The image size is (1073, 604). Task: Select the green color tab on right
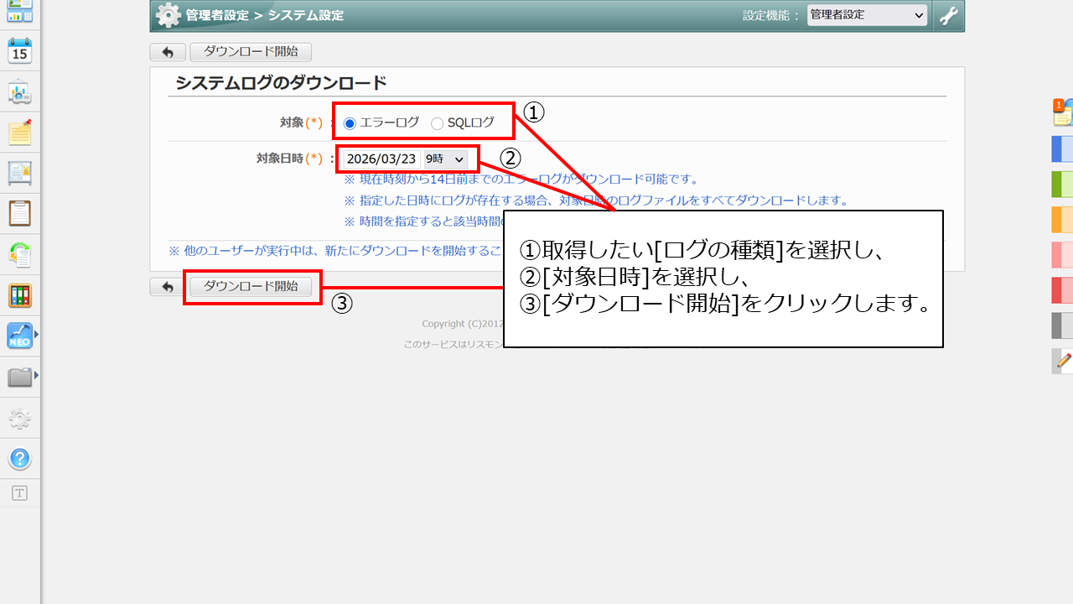1063,184
